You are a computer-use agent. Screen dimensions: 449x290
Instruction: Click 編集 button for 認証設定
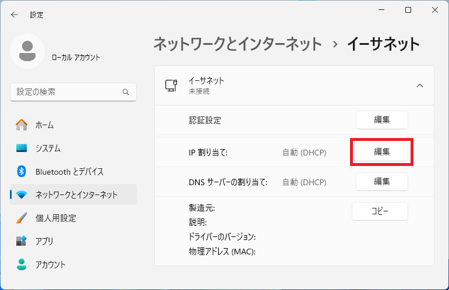click(381, 120)
